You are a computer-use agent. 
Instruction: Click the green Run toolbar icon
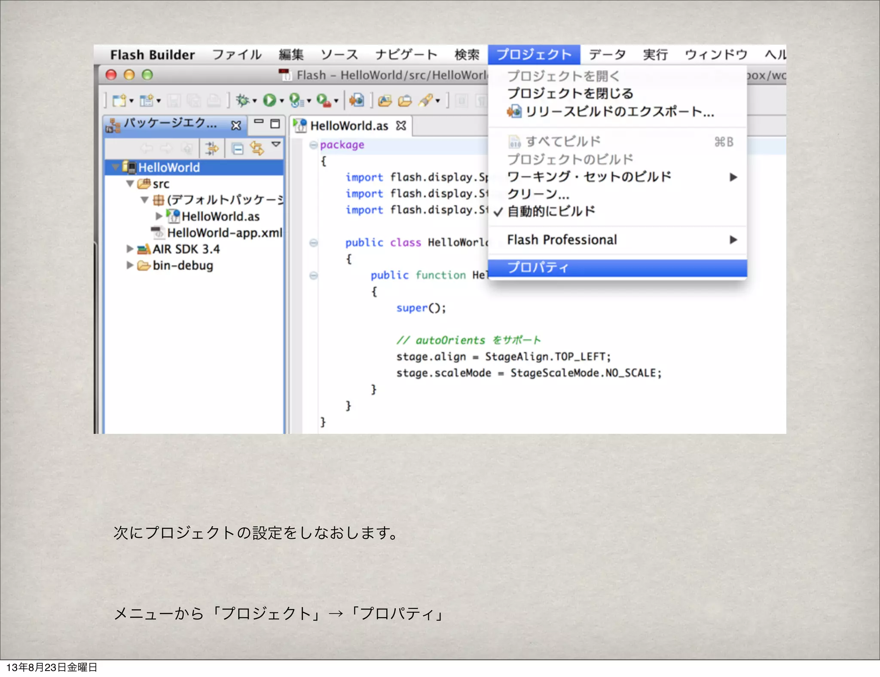pos(270,100)
